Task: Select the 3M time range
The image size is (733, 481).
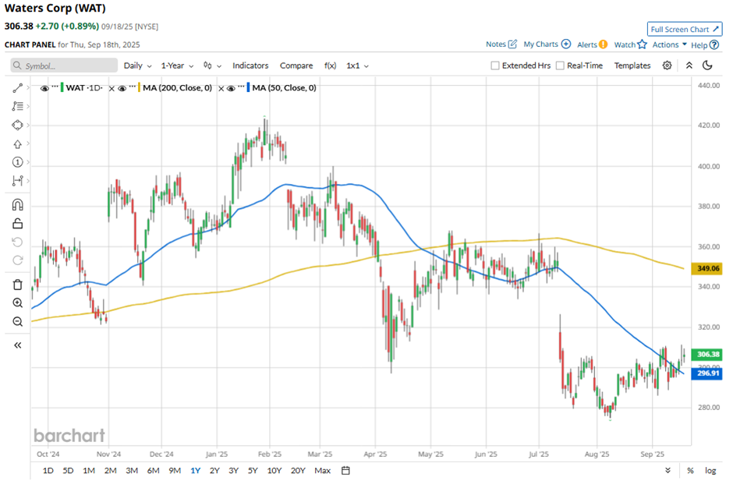Action: [x=132, y=471]
